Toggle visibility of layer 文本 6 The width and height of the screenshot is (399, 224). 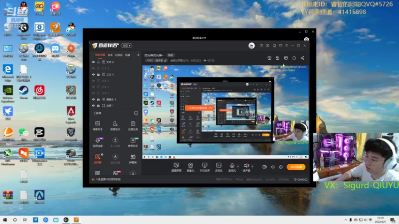(93, 62)
